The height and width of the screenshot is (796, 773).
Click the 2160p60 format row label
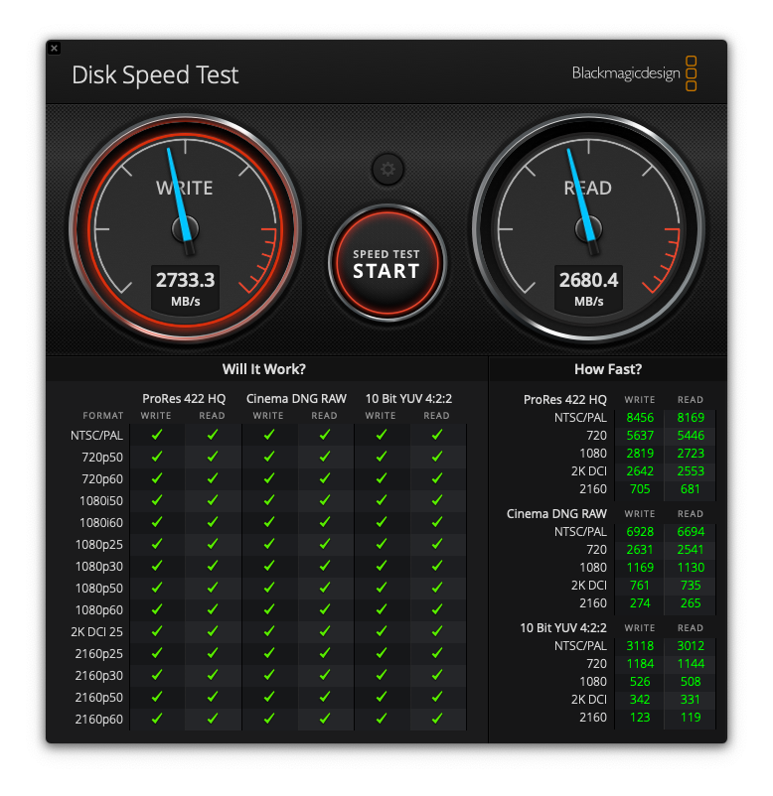point(99,720)
